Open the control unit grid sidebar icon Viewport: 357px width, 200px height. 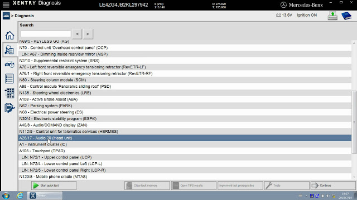pos(9,93)
